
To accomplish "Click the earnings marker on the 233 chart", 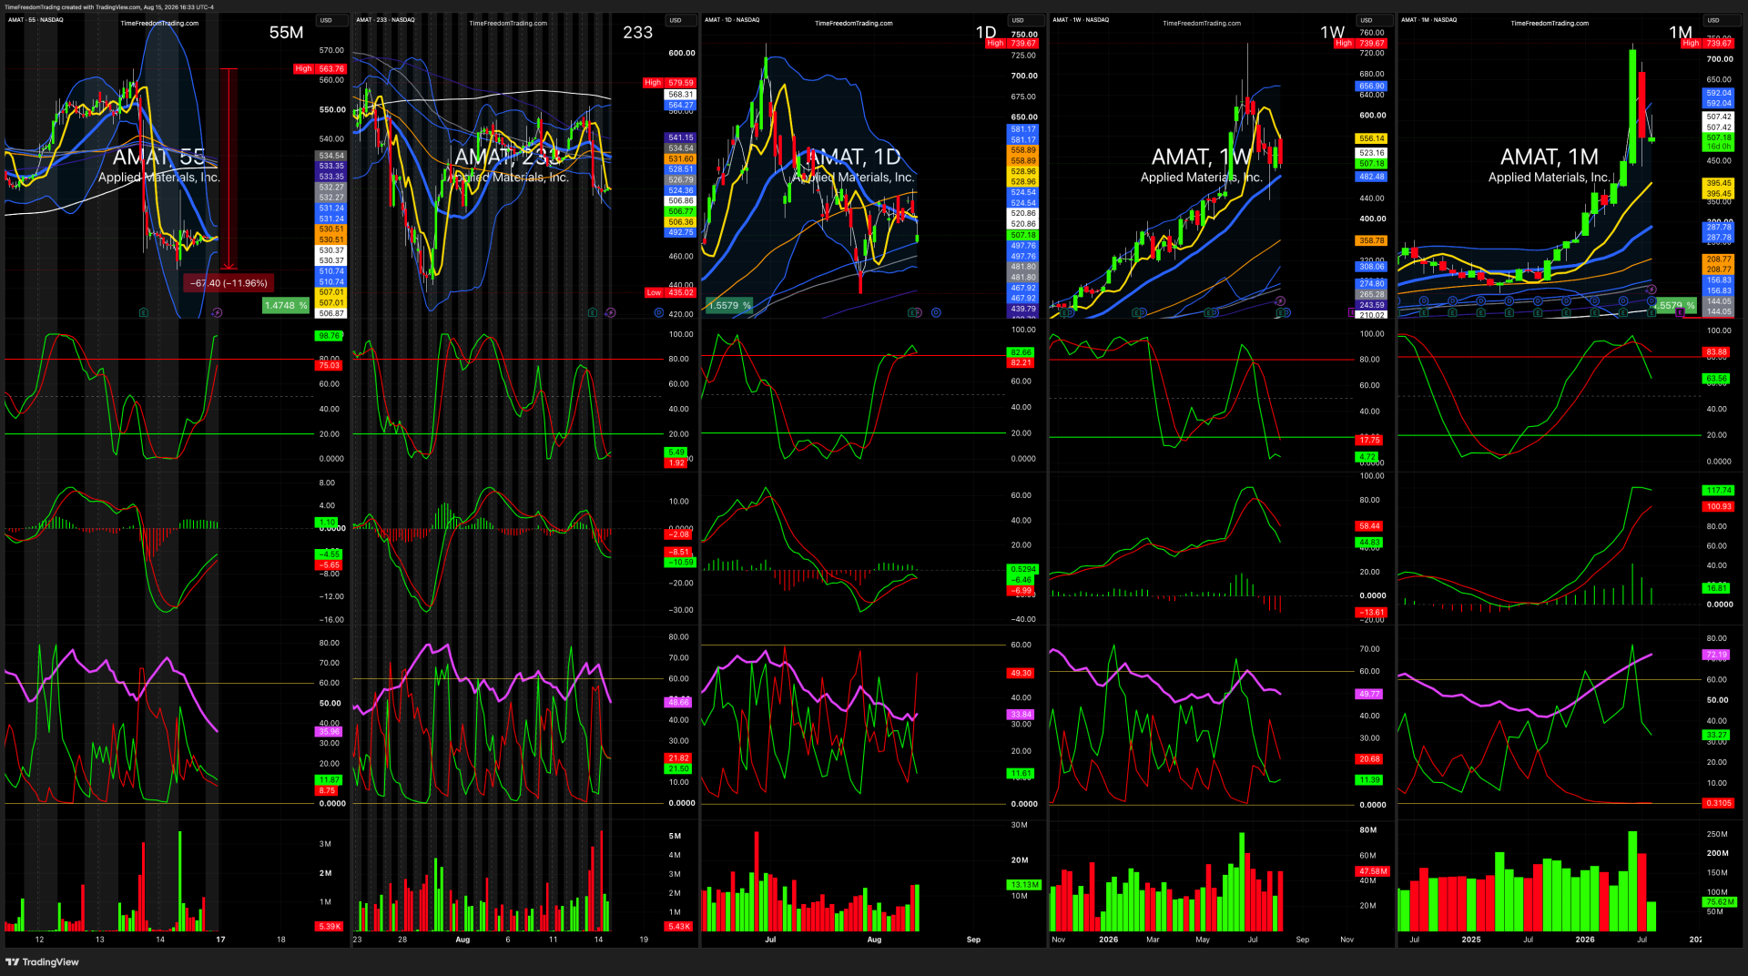I will coord(593,312).
